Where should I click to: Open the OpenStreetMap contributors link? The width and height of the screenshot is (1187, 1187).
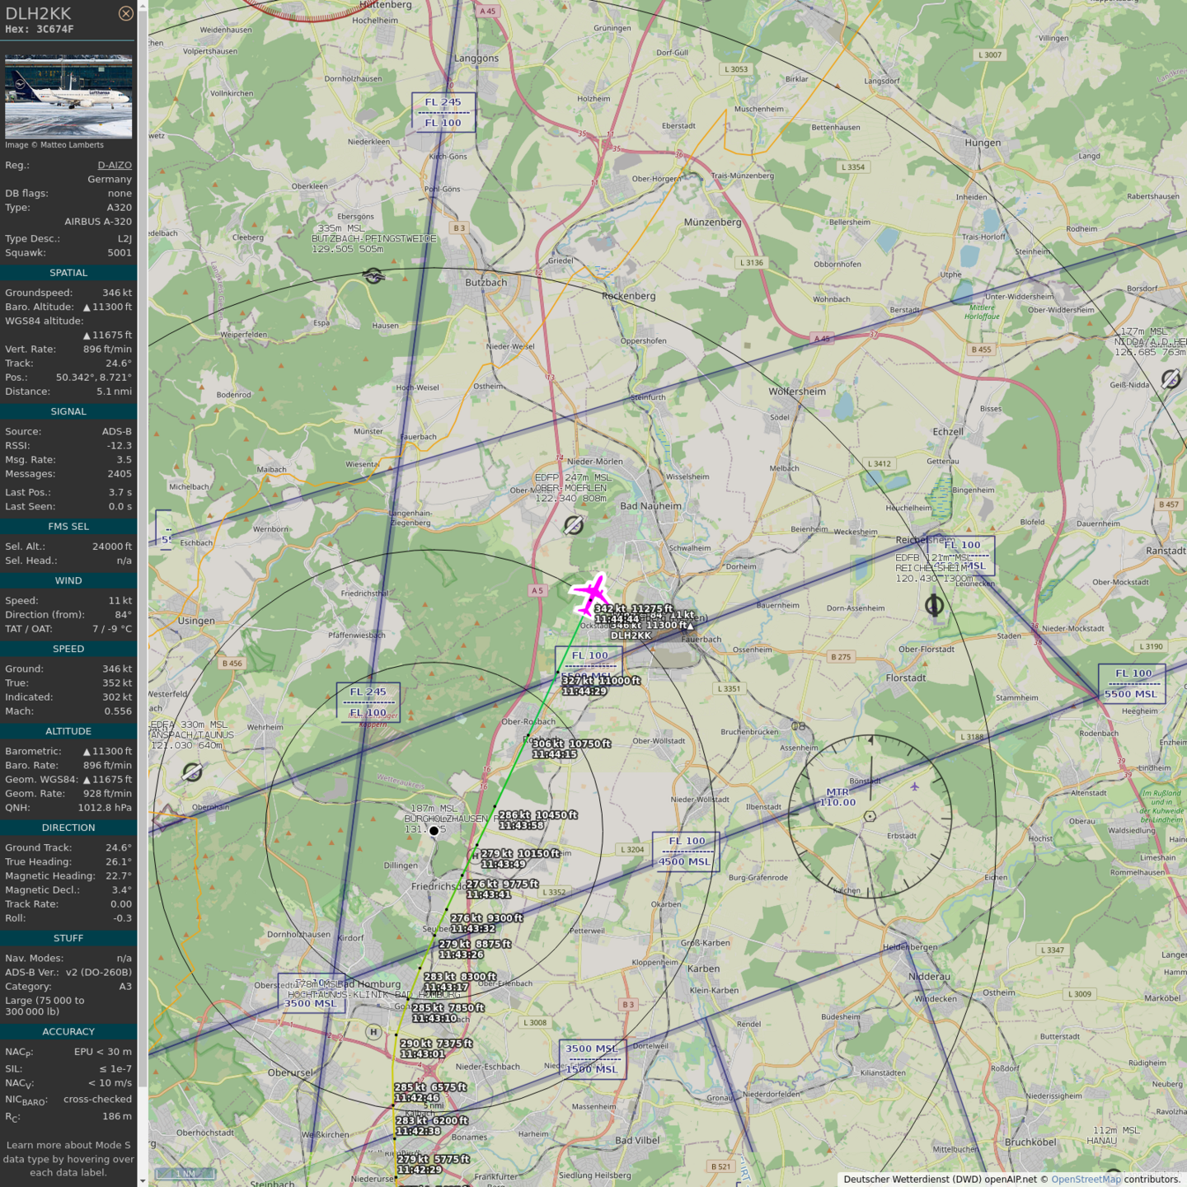point(1086,1180)
